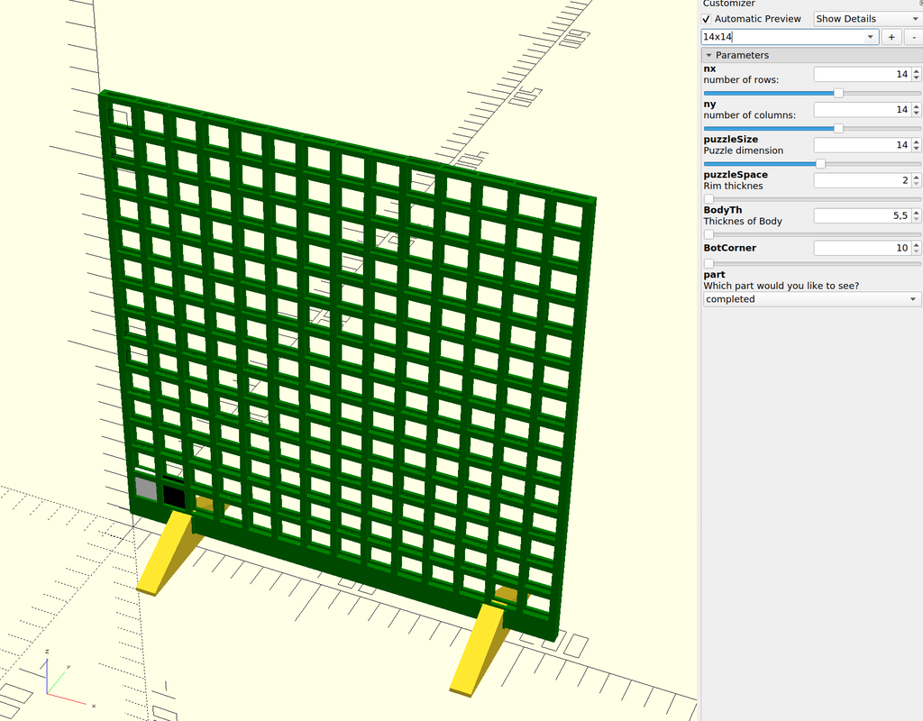Click the ny number of columns value field
The image size is (923, 721).
tap(862, 110)
